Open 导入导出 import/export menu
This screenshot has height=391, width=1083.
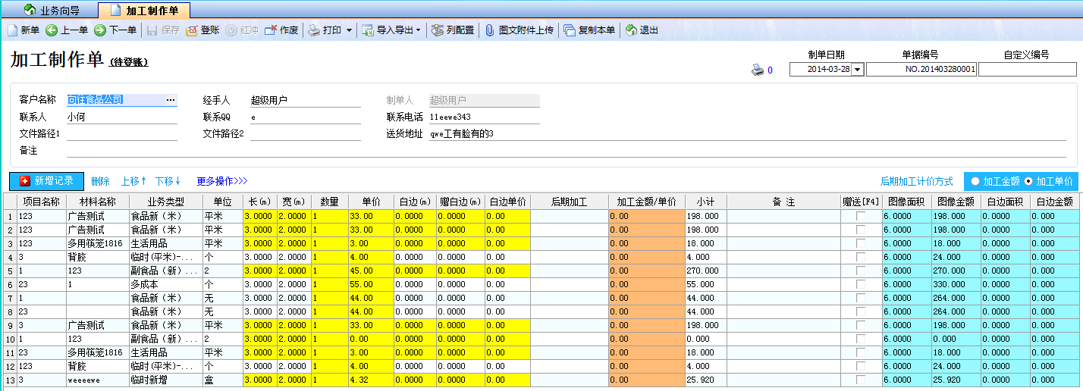pyautogui.click(x=391, y=30)
